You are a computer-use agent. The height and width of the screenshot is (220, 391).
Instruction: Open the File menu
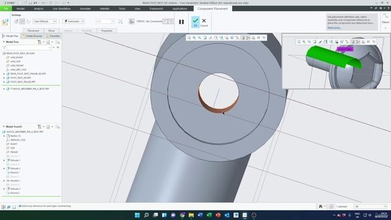click(x=5, y=9)
